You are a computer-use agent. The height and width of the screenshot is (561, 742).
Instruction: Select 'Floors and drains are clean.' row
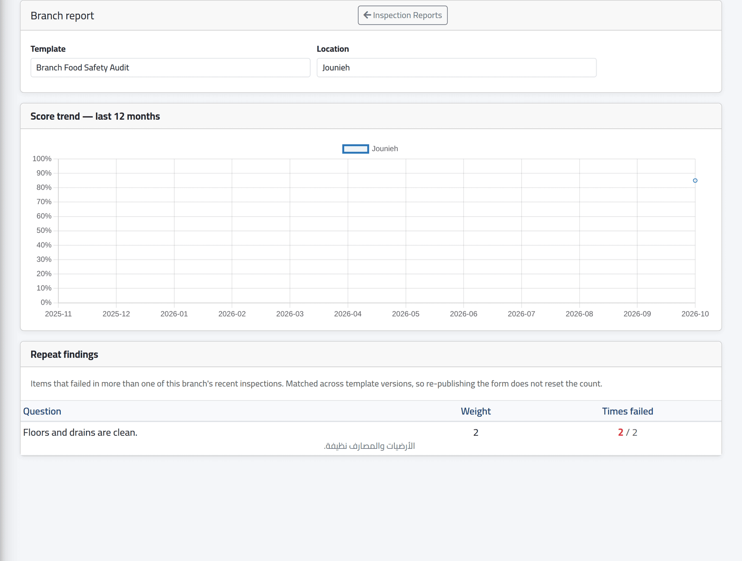pyautogui.click(x=371, y=439)
